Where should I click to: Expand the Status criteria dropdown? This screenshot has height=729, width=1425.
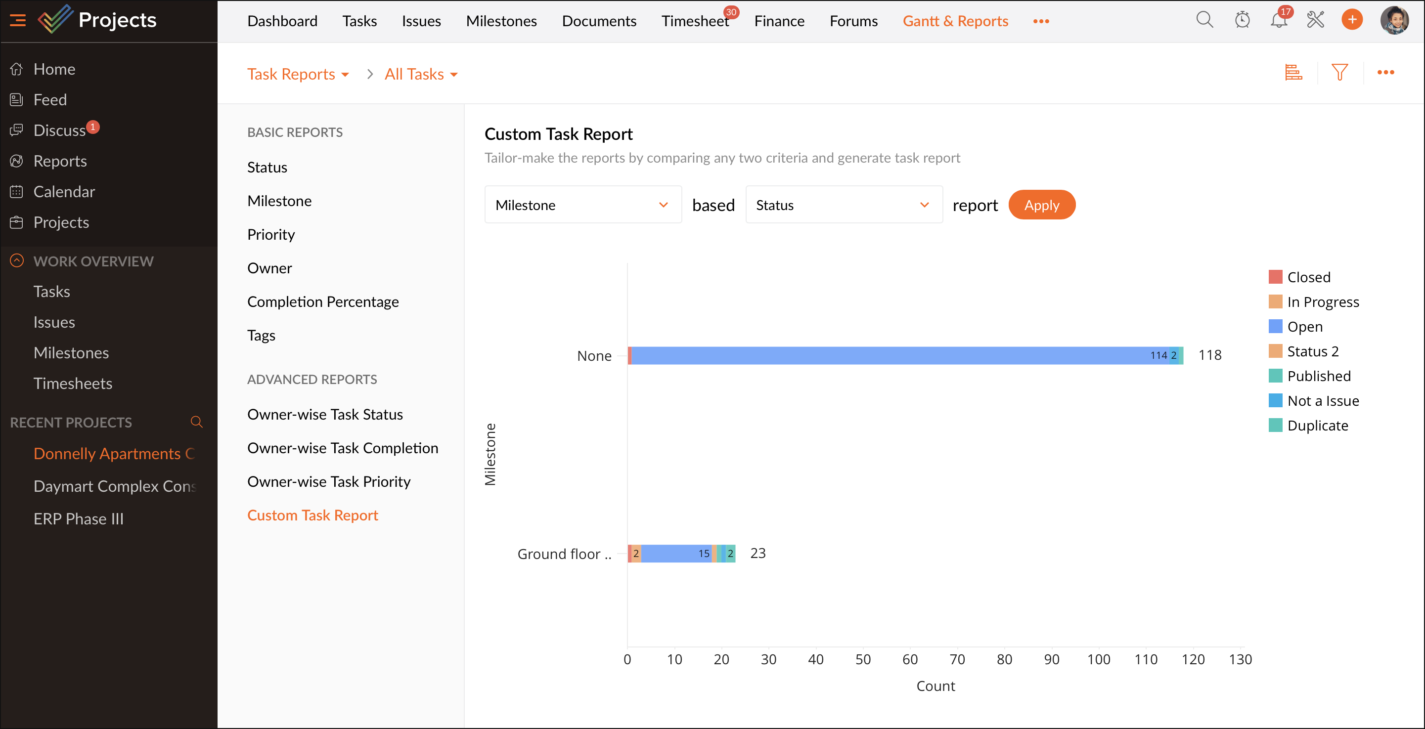click(x=843, y=205)
